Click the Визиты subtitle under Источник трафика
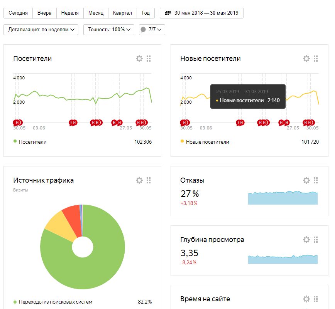 tap(20, 190)
